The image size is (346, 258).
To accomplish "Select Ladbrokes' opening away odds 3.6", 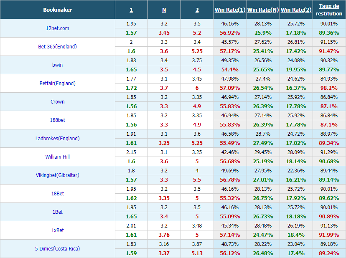I will pyautogui.click(x=197, y=134).
